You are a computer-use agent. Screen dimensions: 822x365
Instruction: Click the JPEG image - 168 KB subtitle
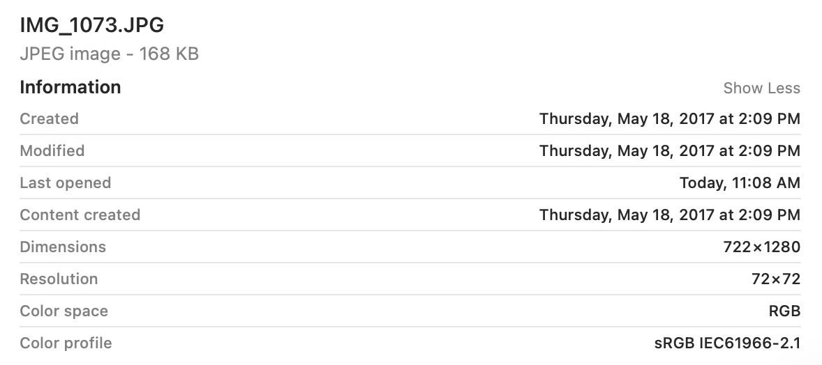(x=109, y=54)
